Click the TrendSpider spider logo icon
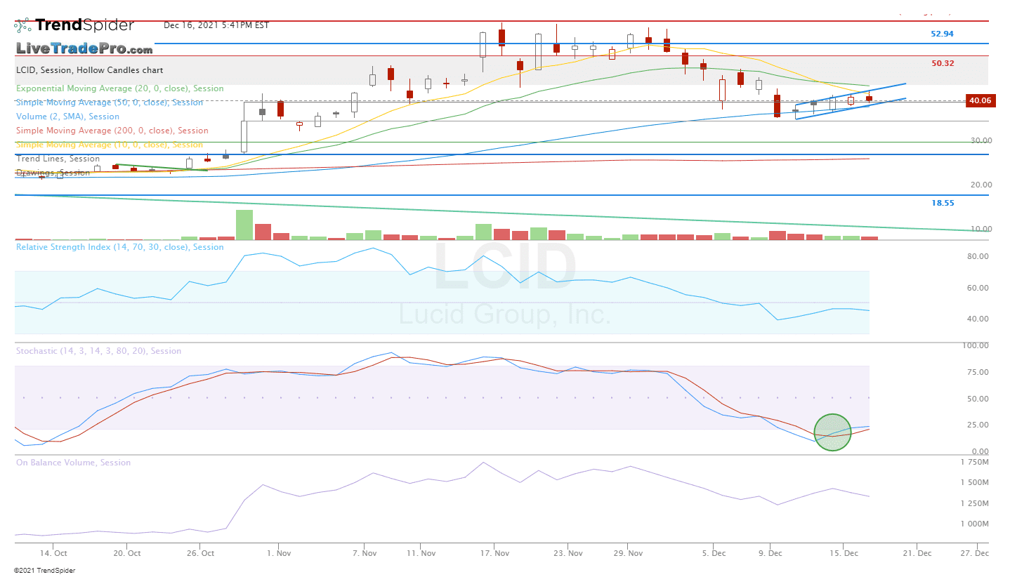 23,25
